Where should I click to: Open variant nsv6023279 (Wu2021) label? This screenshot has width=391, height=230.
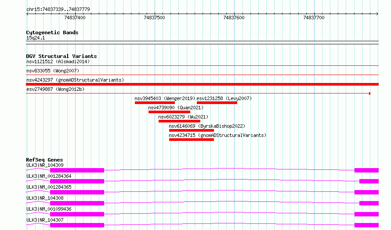[x=183, y=117]
